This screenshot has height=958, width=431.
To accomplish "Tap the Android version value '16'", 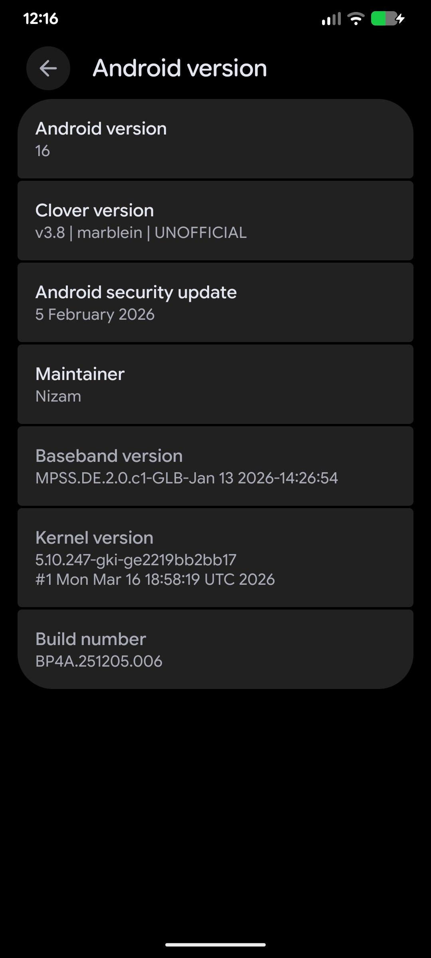I will [x=43, y=151].
